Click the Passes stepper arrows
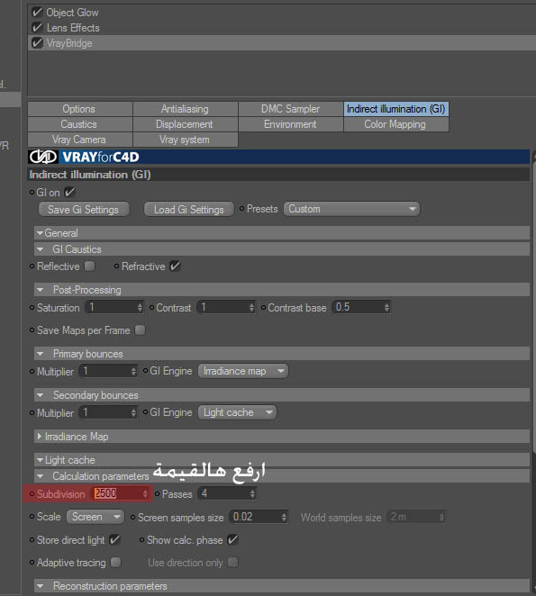The width and height of the screenshot is (536, 596). (252, 493)
